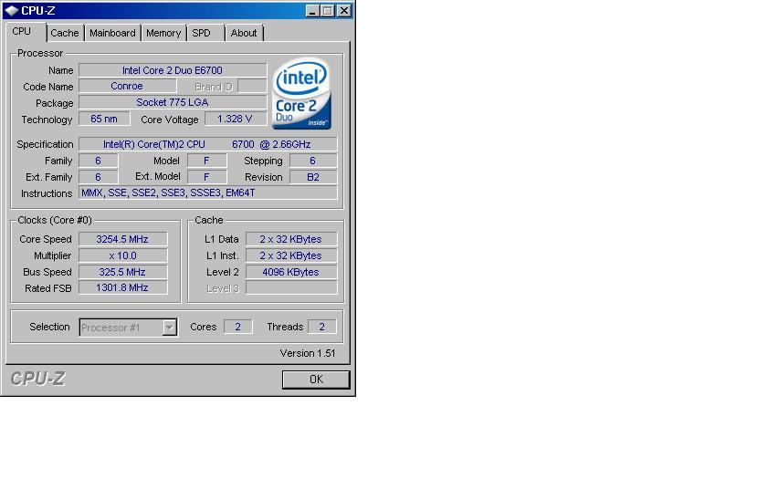Select the Code Name value Conroe

click(127, 86)
